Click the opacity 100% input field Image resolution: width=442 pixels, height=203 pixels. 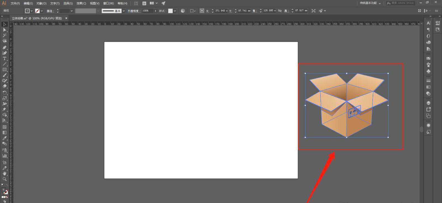[148, 11]
